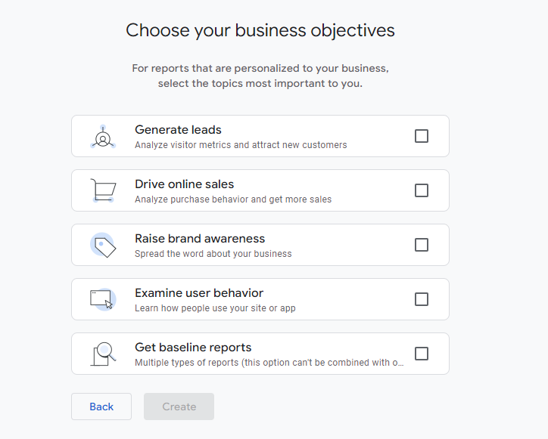Select the Examine user behavior checkbox
Viewport: 548px width, 439px height.
tap(421, 299)
